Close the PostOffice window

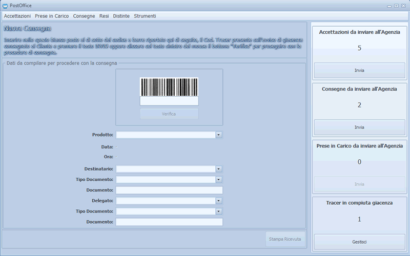click(403, 6)
